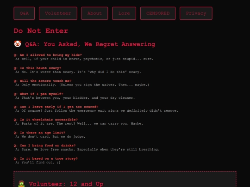
Task: Click question 'Is this haunt scary?'
Action: tap(37, 68)
